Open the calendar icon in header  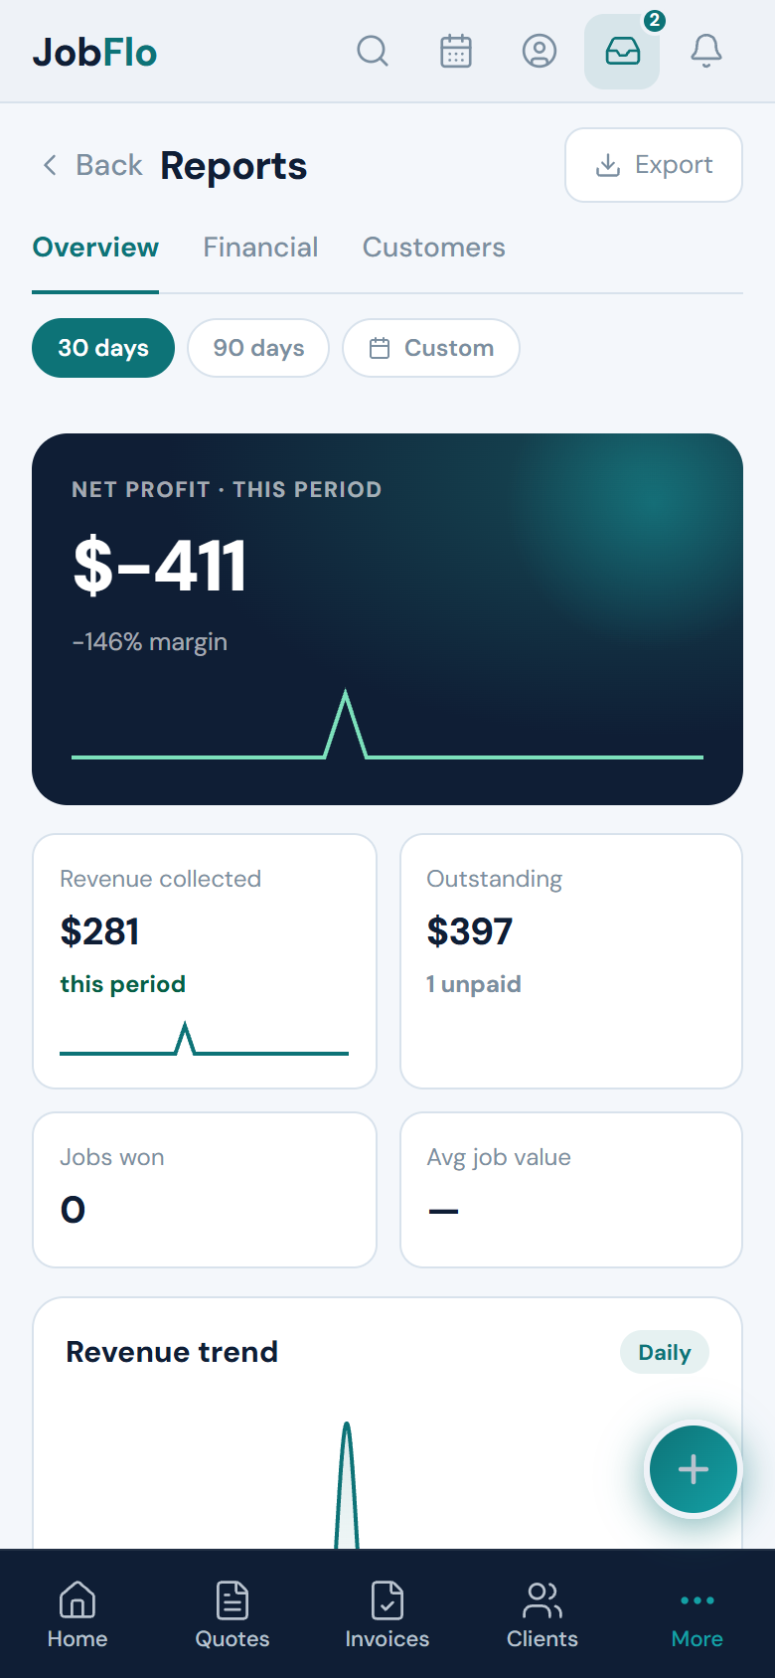coord(456,51)
